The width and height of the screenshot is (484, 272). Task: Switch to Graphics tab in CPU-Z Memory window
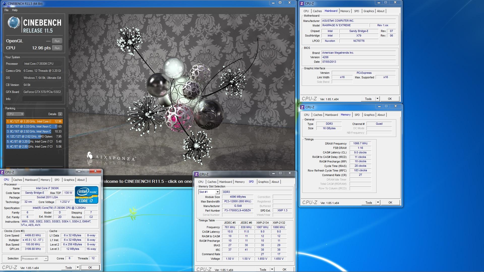(369, 115)
